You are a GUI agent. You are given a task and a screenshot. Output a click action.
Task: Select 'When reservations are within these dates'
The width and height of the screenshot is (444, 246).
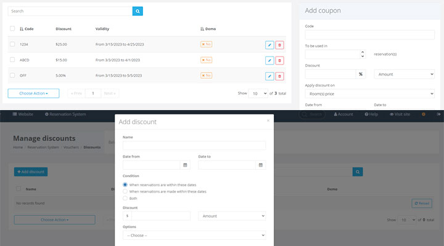125,184
